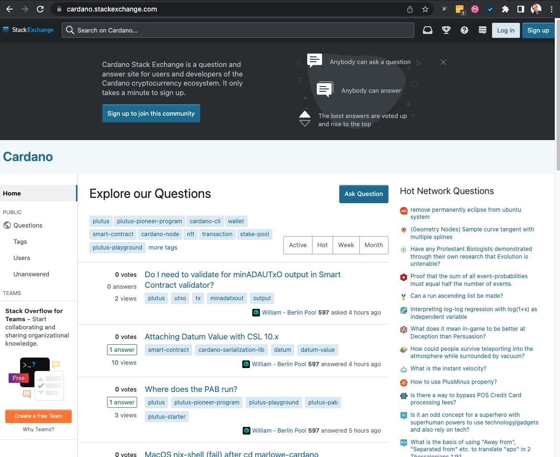The height and width of the screenshot is (457, 560).
Task: Click the more tags link
Action: click(x=163, y=247)
